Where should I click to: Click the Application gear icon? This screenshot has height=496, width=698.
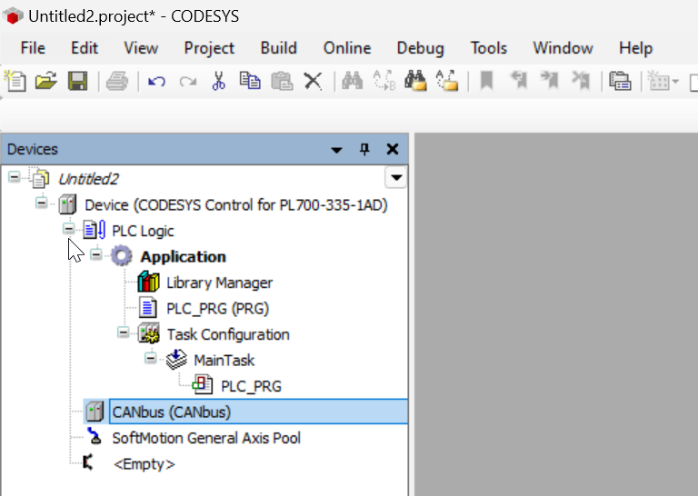[122, 256]
